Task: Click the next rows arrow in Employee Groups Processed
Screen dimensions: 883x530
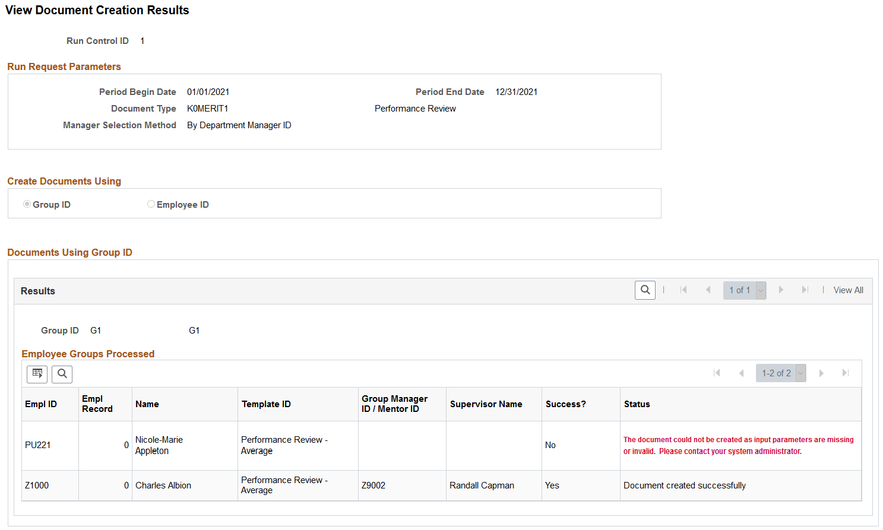Action: coord(821,373)
